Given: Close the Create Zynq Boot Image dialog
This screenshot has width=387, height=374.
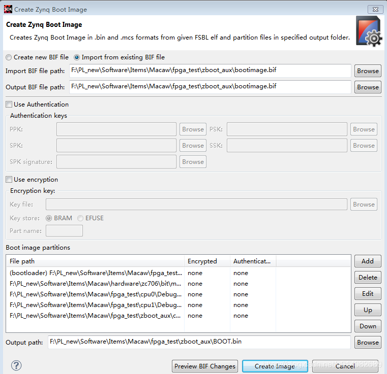Looking at the screenshot, I should click(x=375, y=9).
